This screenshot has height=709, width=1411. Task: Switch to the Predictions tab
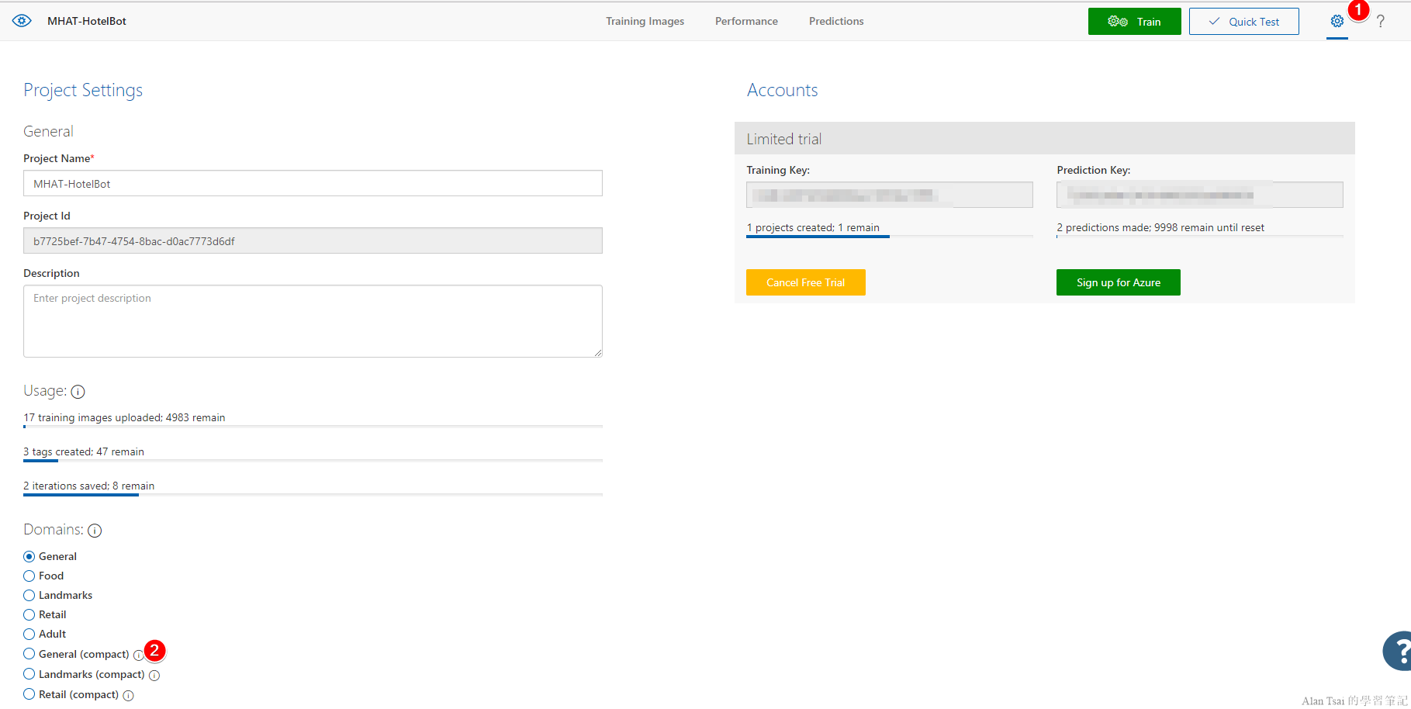[x=836, y=21]
